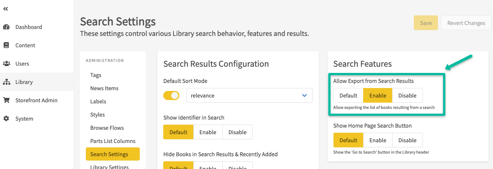Click the Dashboard gauge icon
The image size is (493, 169).
[6, 27]
